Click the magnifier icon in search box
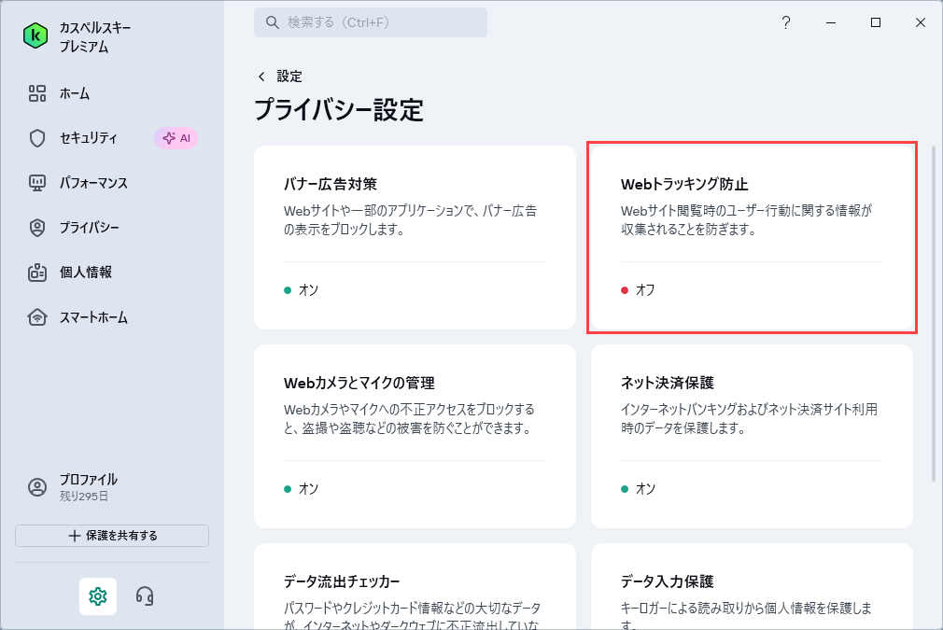This screenshot has width=943, height=630. point(273,22)
